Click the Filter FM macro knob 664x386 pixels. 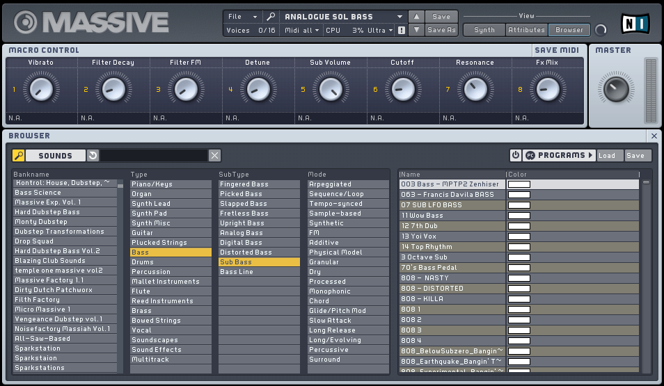186,89
